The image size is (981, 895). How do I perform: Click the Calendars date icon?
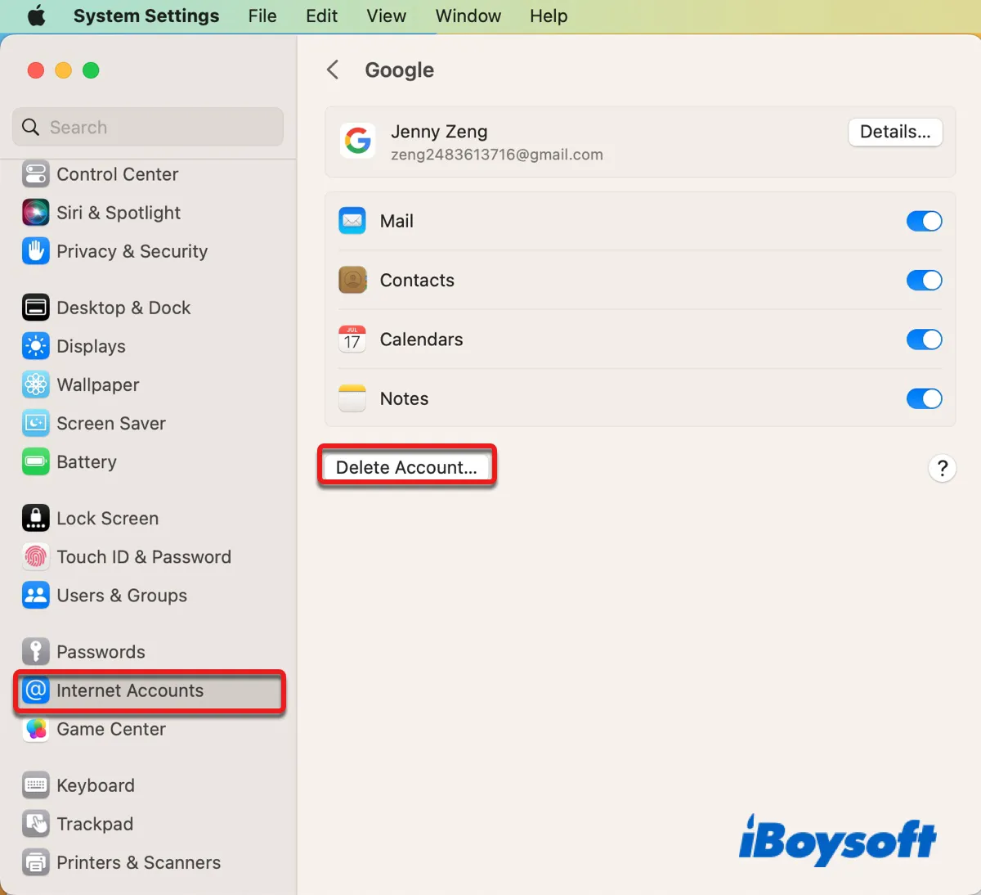pos(352,339)
